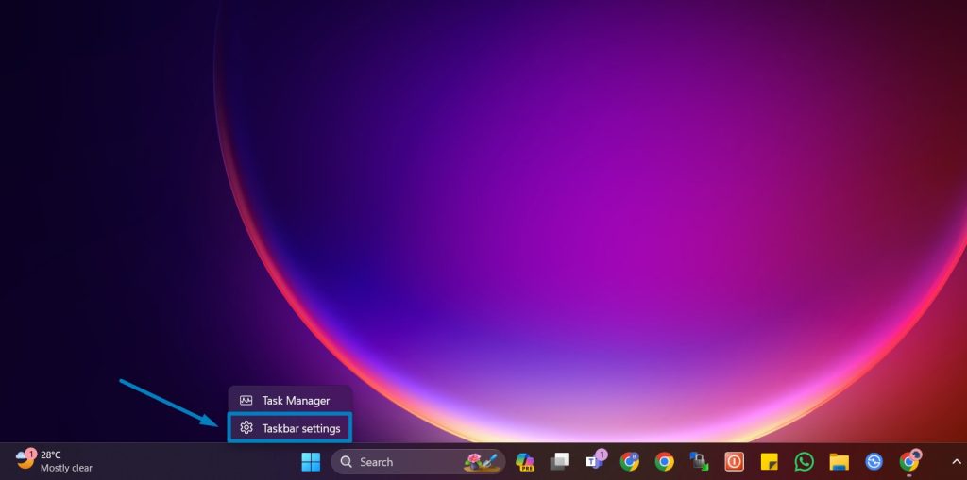
Task: Click the search highlight flower image
Action: (x=481, y=462)
